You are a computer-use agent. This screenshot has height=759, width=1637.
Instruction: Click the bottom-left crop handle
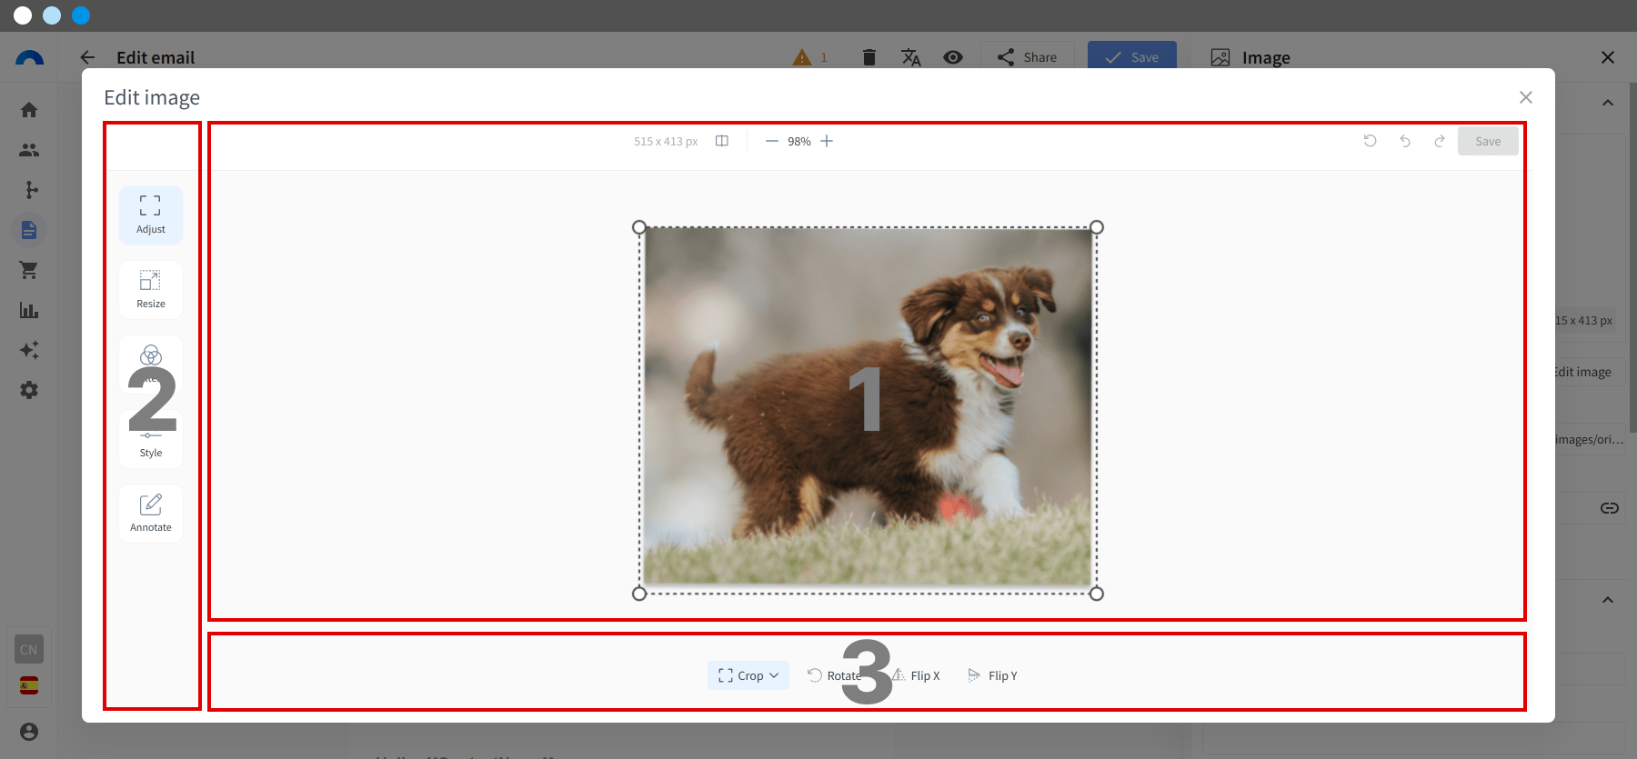(639, 594)
